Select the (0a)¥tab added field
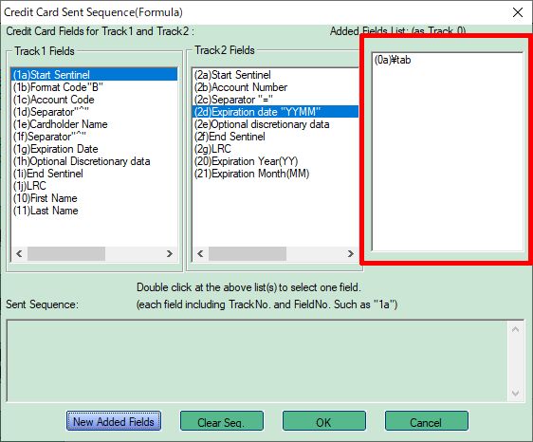 point(393,60)
